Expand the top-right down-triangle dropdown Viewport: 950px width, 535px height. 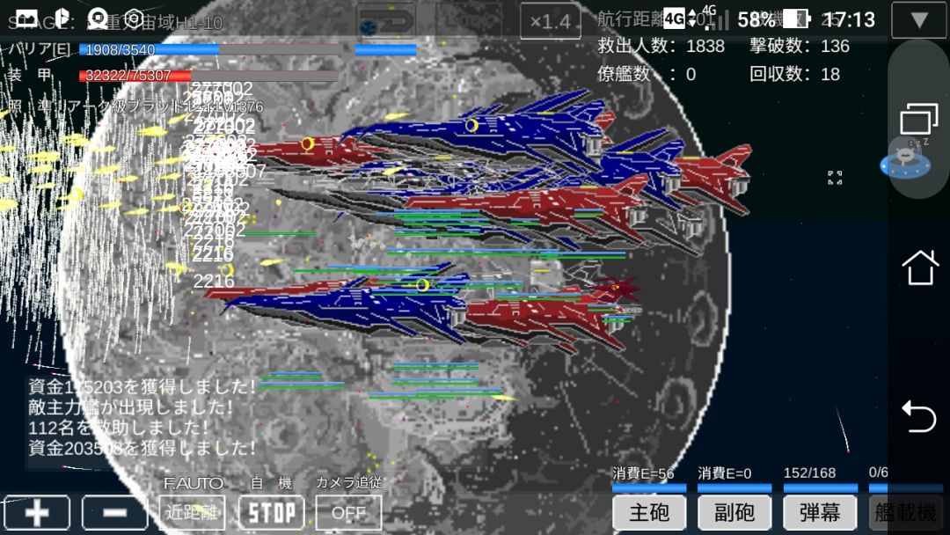click(918, 20)
